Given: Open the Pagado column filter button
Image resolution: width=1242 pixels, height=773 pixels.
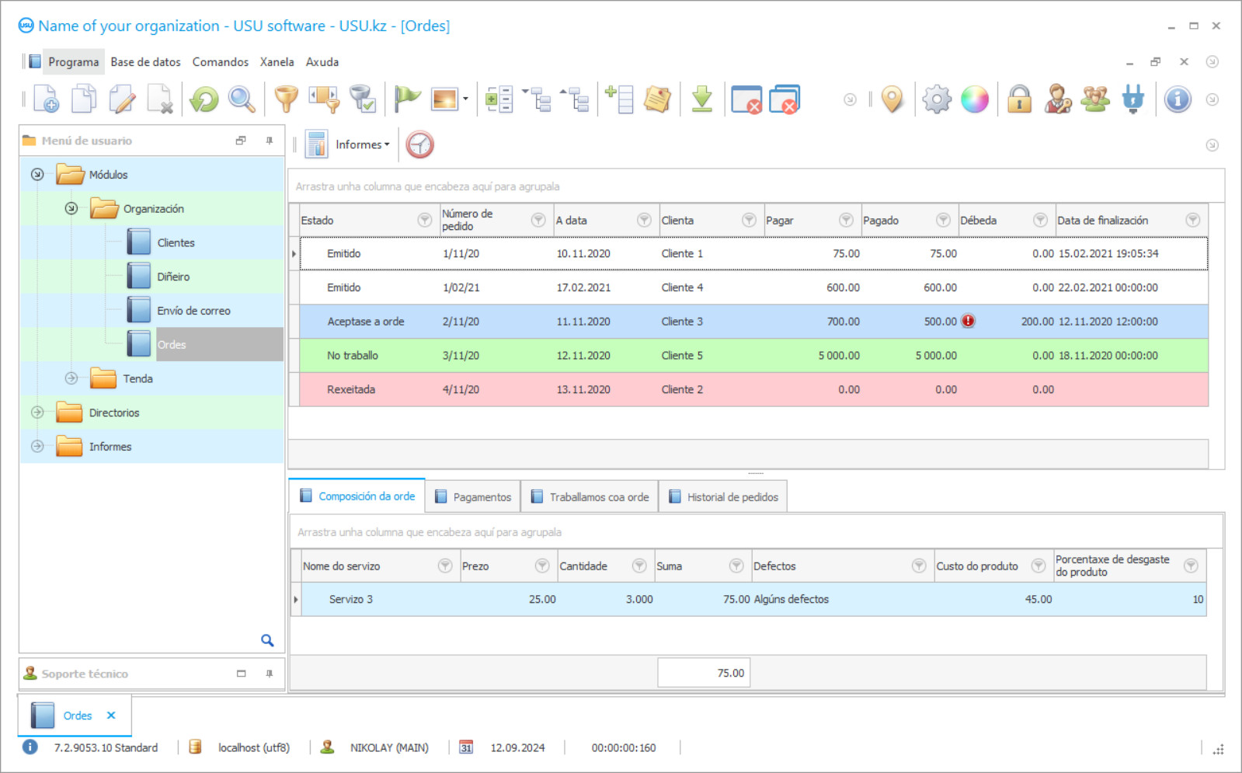Looking at the screenshot, I should point(943,220).
